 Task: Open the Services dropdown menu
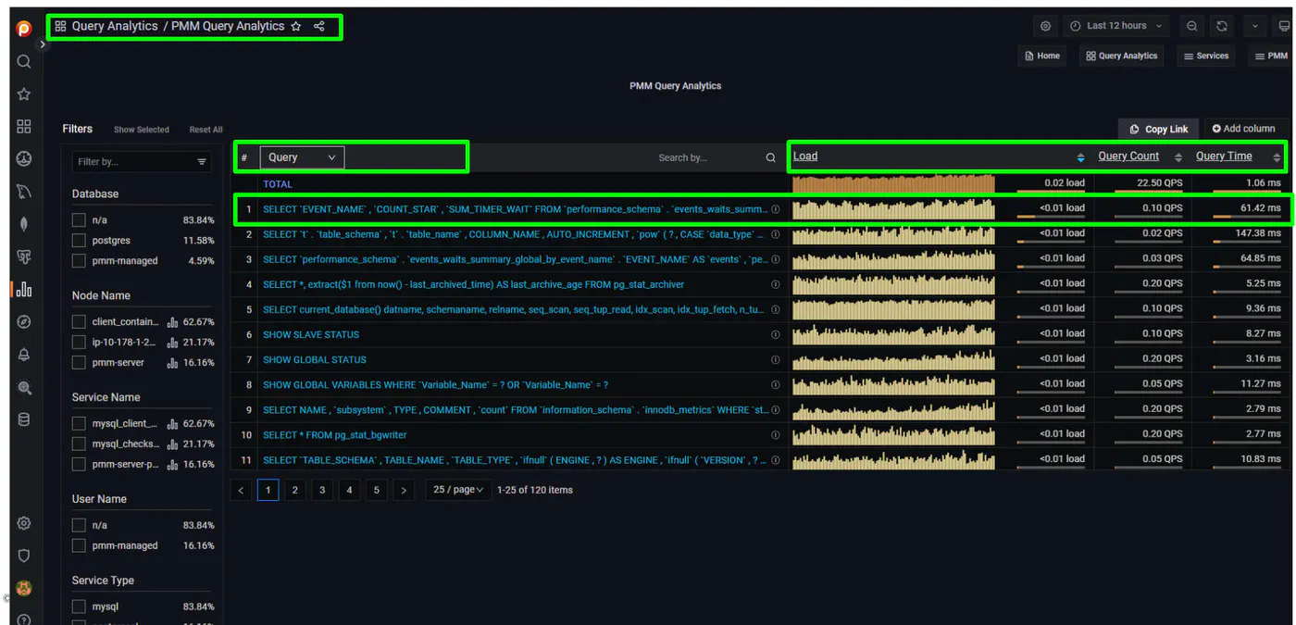coord(1205,56)
